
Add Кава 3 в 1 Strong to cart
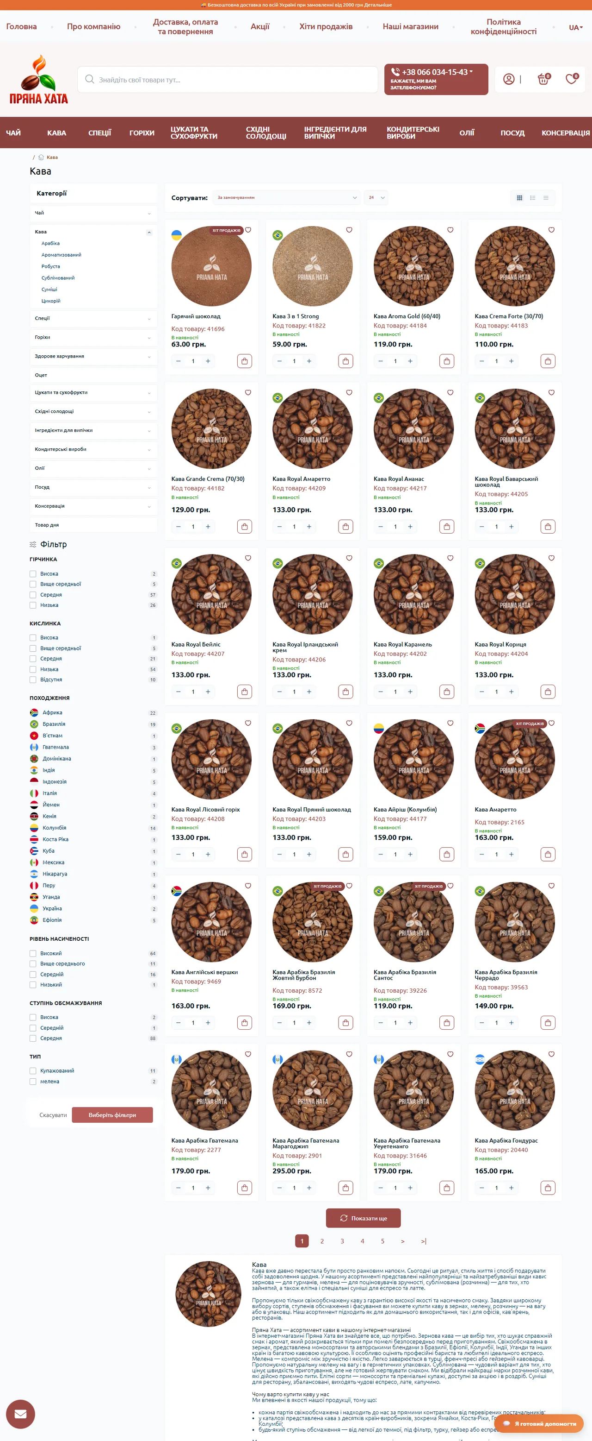click(x=345, y=361)
